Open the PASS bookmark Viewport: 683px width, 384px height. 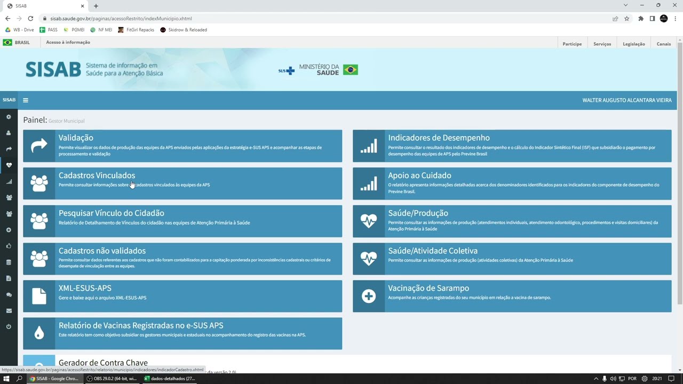(49, 30)
